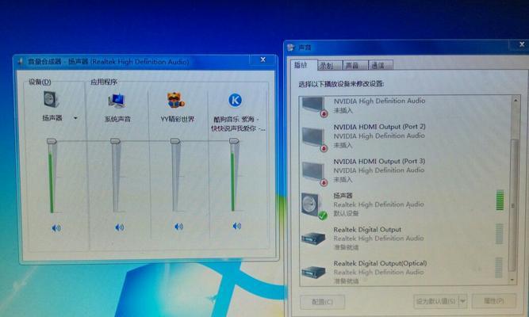
Task: Click the device list scrollbar down arrow
Action: 513,280
